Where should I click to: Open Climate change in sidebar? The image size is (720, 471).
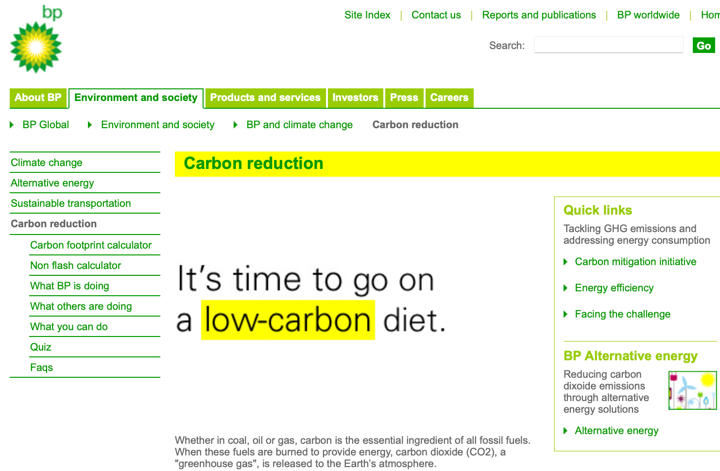pyautogui.click(x=47, y=163)
